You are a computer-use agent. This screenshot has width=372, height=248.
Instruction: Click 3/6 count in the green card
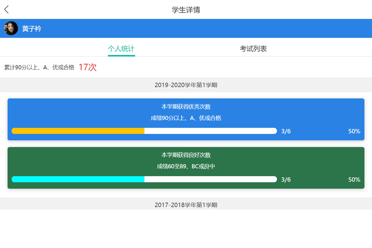click(286, 180)
